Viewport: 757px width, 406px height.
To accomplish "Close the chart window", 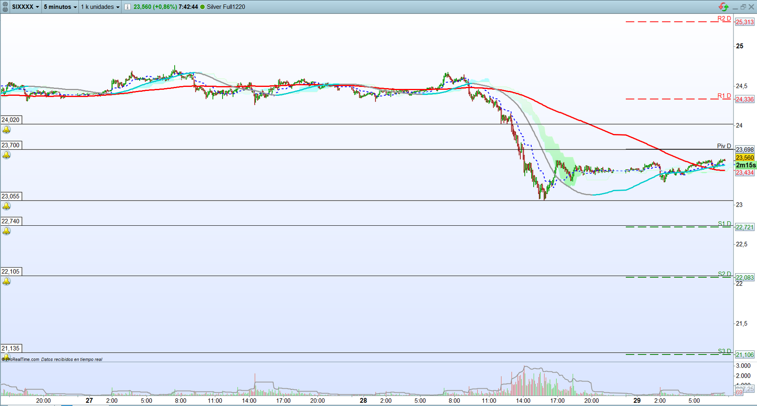I will coord(751,7).
